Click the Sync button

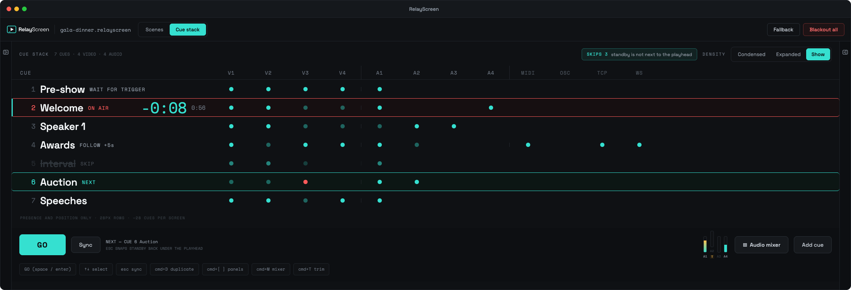tap(86, 245)
